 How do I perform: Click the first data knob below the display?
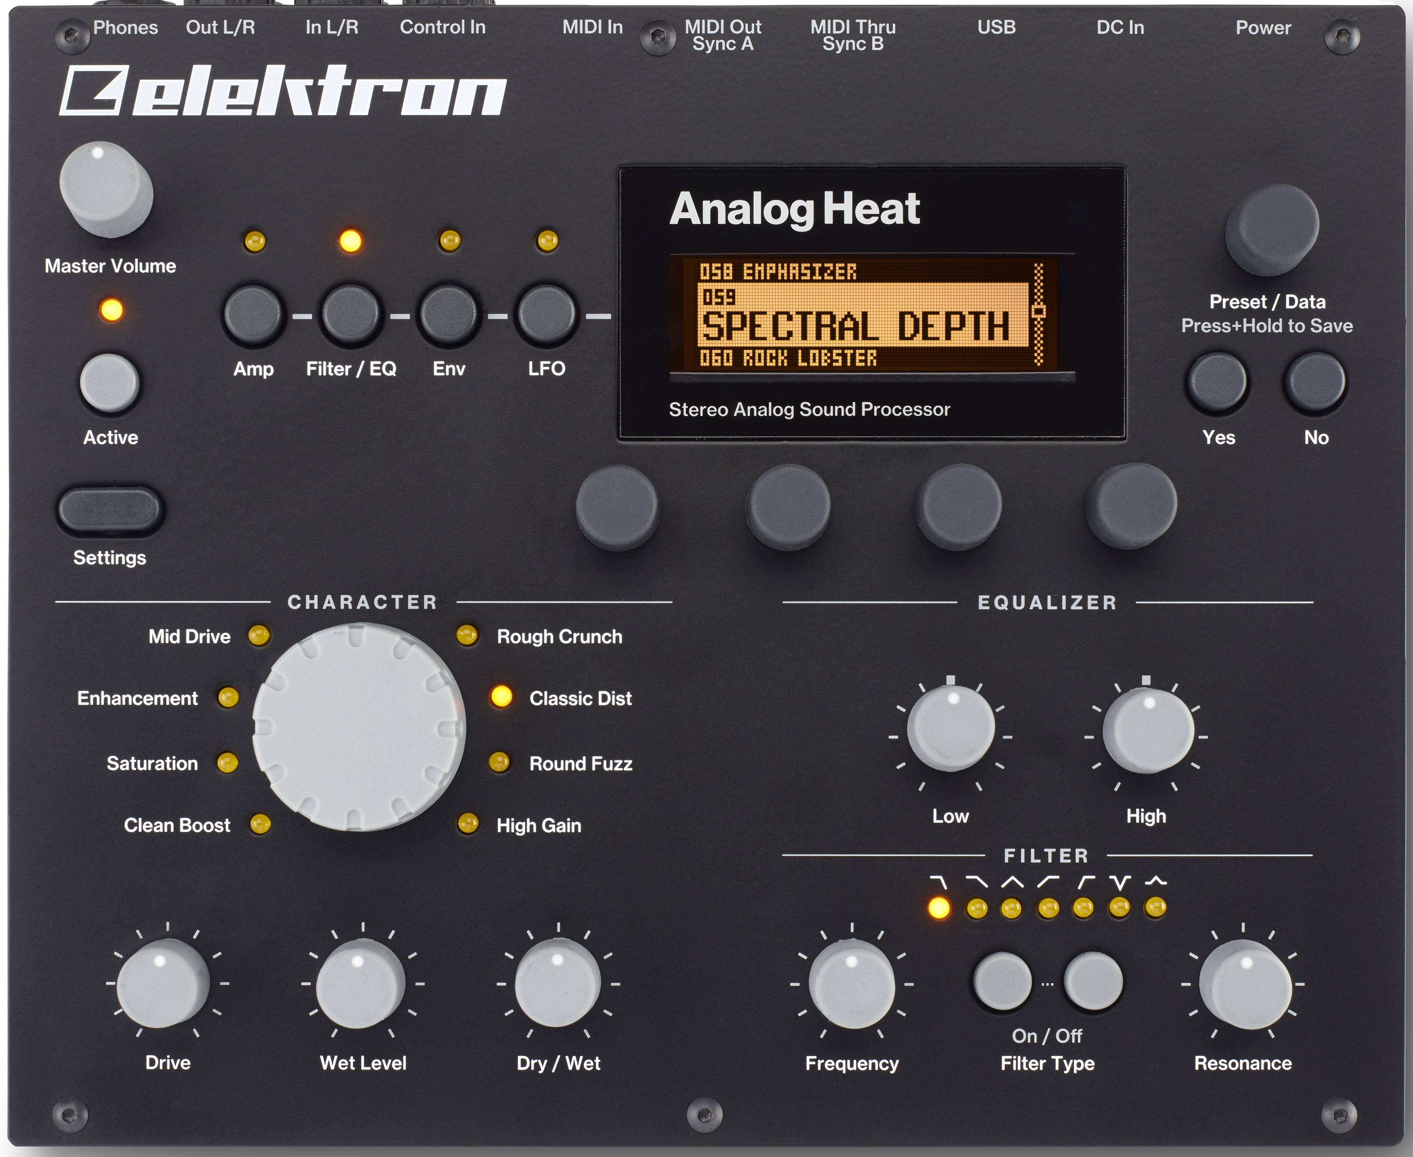click(617, 508)
